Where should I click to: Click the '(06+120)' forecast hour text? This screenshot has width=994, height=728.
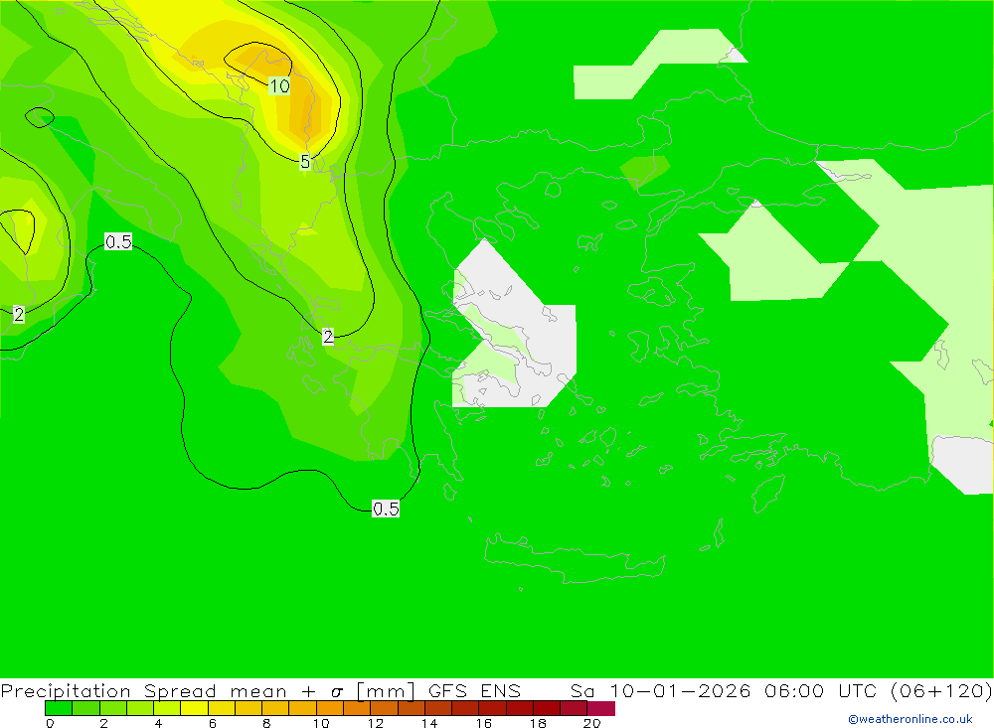[x=940, y=690]
